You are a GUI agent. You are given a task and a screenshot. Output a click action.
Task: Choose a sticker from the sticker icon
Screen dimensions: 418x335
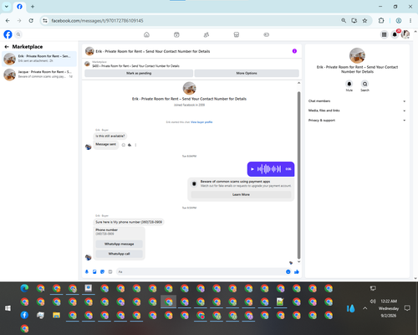coord(102,271)
